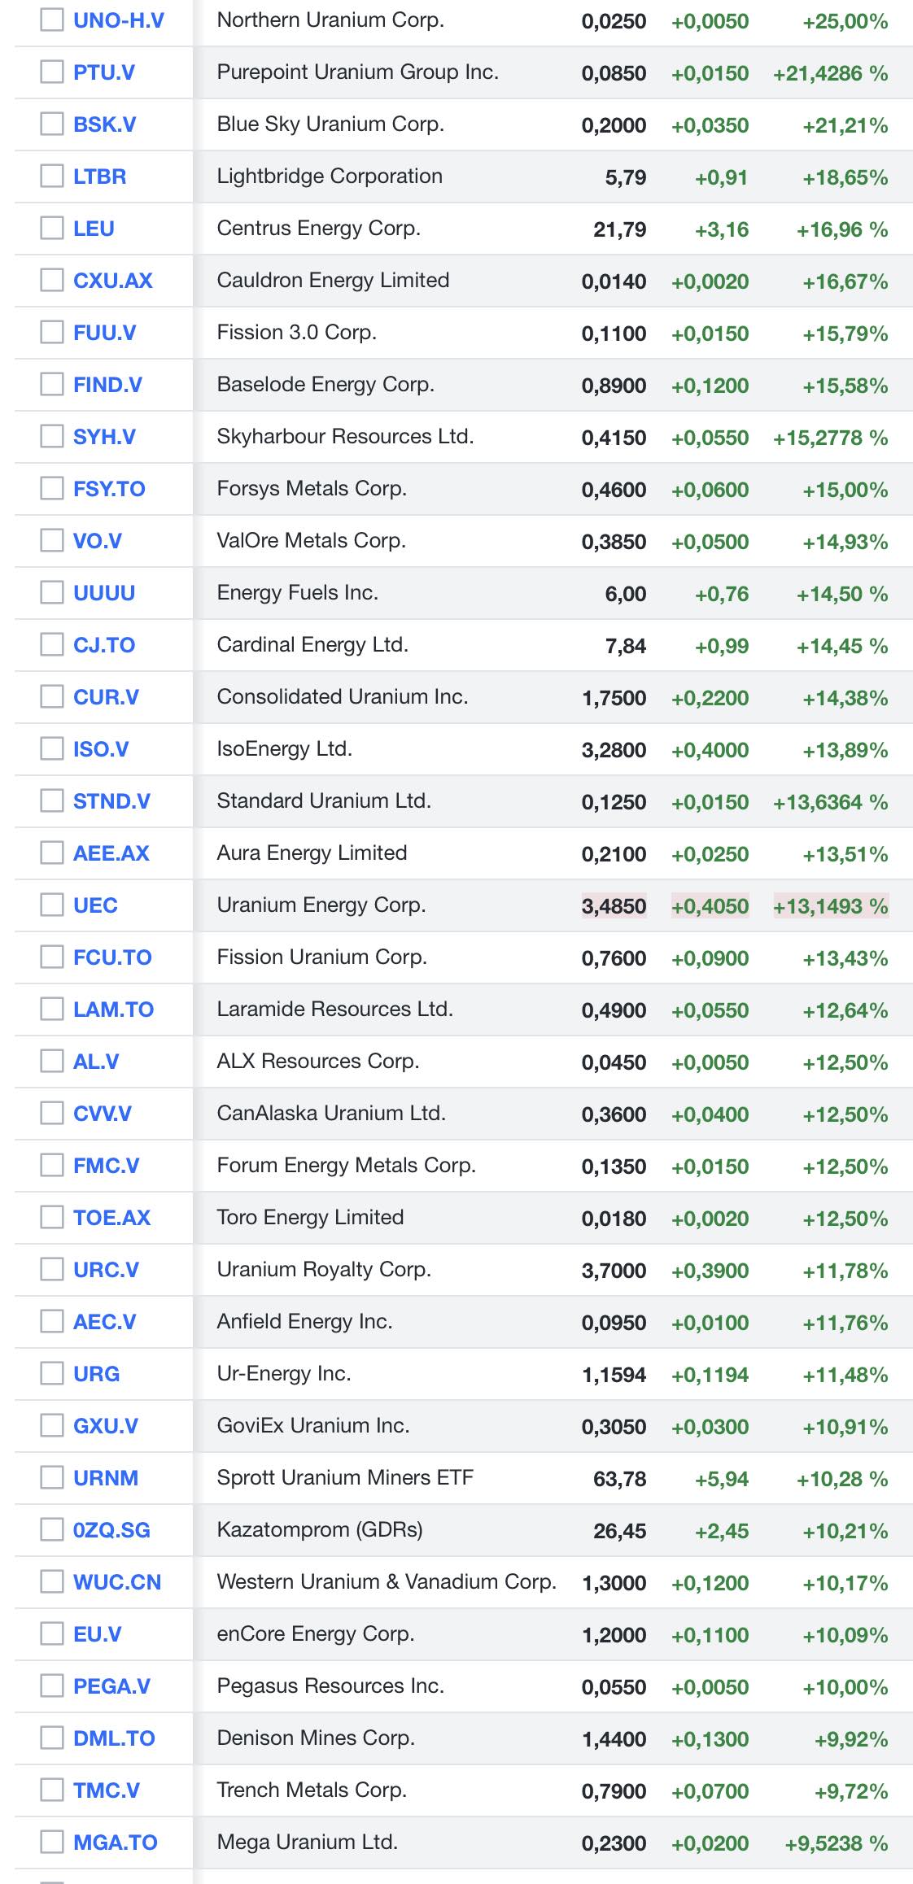Viewport: 913px width, 1884px height.
Task: Open the LTBR symbol page
Action: pos(99,177)
